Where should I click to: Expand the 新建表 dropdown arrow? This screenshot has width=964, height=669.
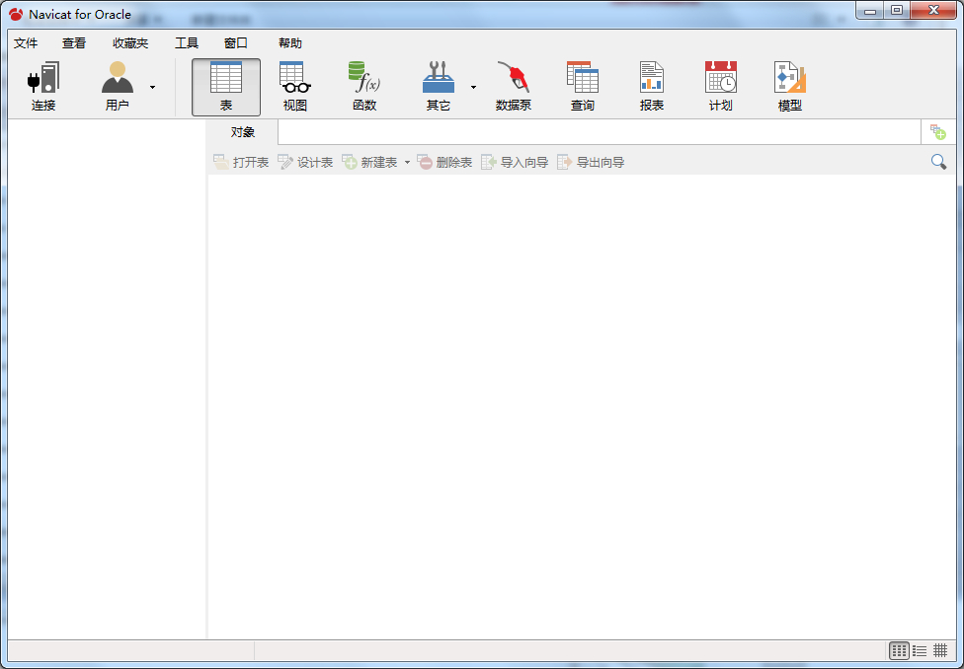click(x=407, y=163)
